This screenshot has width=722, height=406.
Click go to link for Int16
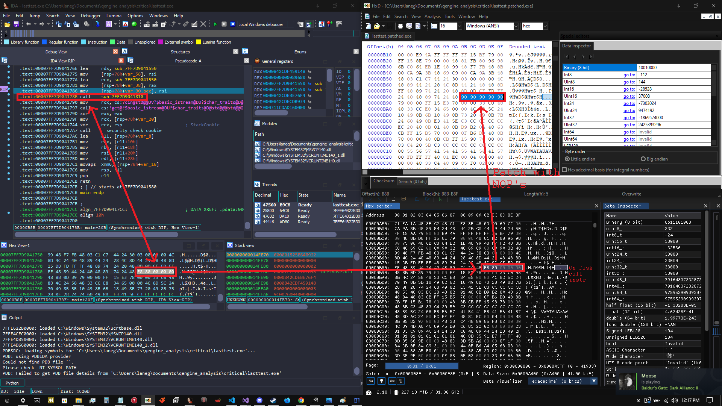629,89
